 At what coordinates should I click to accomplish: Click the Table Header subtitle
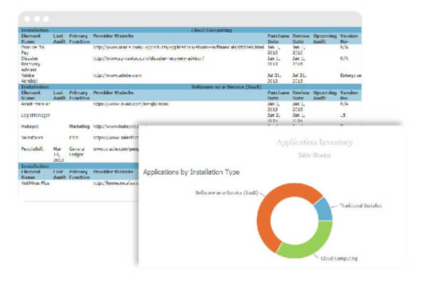point(315,155)
